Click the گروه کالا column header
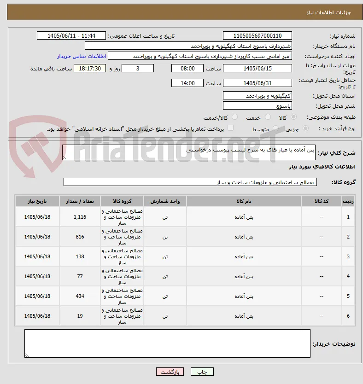 click(122, 201)
